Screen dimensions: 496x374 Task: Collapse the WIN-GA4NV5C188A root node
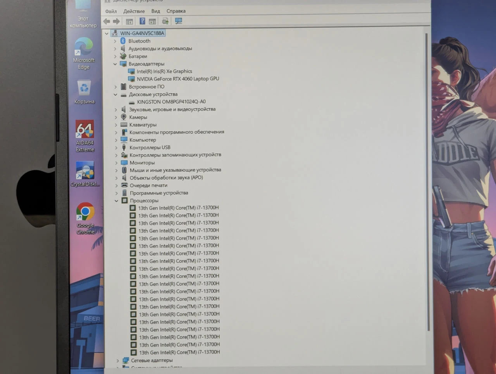coord(107,33)
